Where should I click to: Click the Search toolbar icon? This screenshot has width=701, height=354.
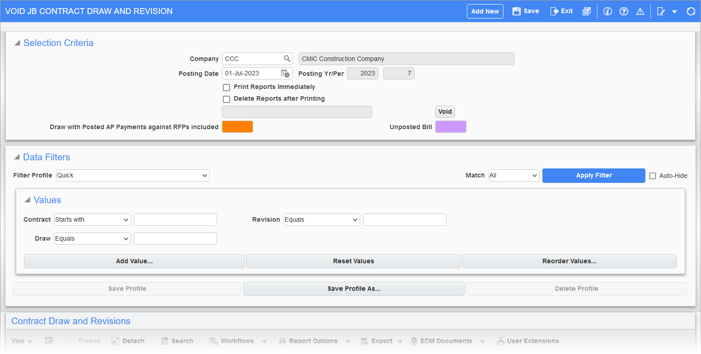tap(165, 341)
